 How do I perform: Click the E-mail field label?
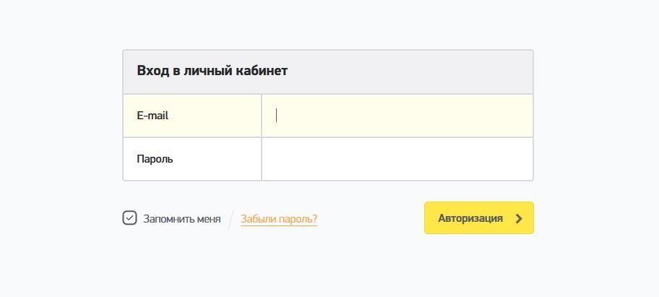(x=152, y=116)
